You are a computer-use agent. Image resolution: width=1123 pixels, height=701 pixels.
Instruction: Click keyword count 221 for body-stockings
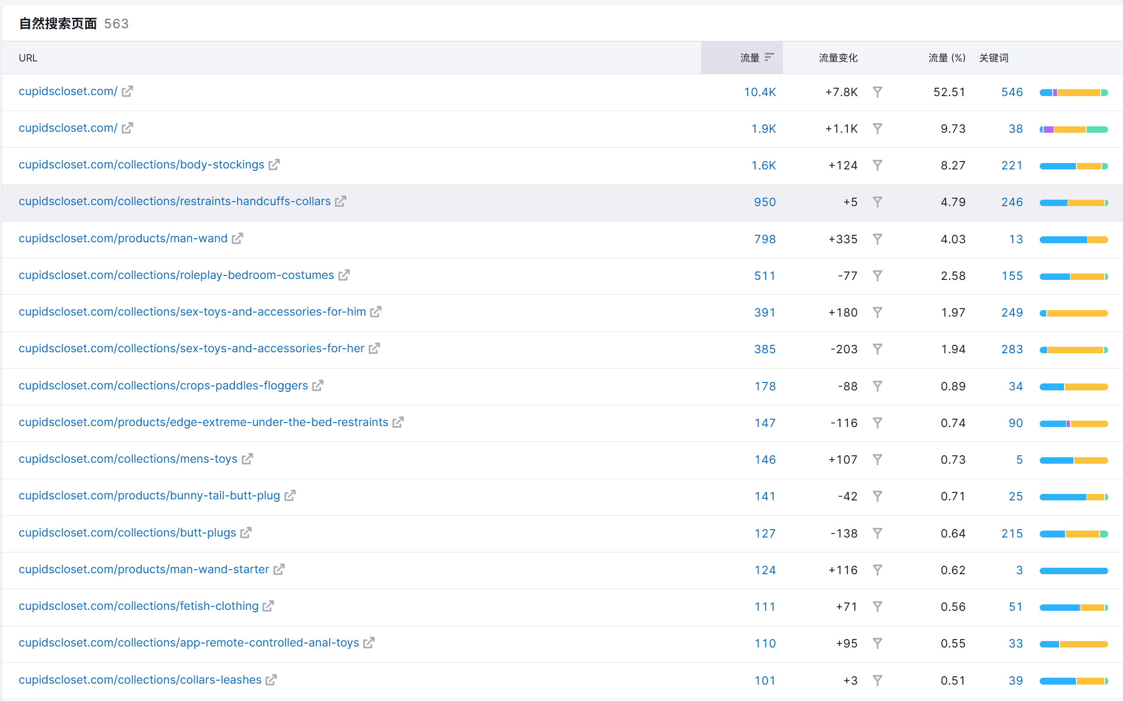(1012, 165)
